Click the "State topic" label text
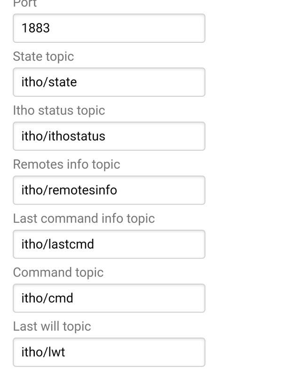This screenshot has width=288, height=376. [43, 56]
